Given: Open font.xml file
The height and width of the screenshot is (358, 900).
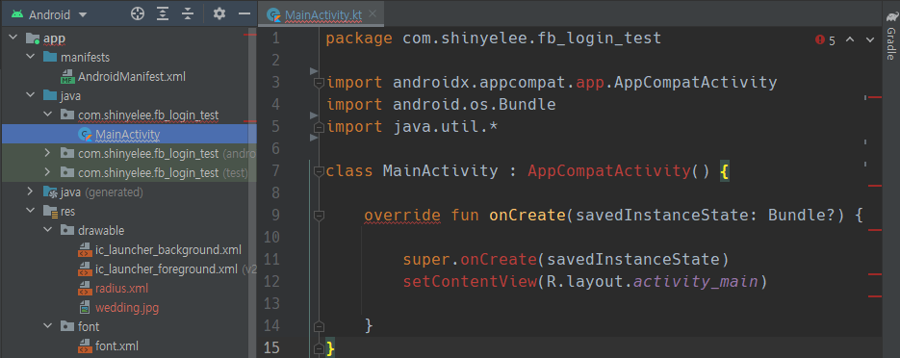Looking at the screenshot, I should tap(116, 345).
